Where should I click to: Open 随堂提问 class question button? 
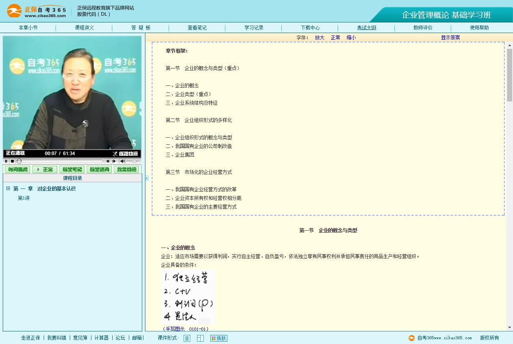click(99, 169)
